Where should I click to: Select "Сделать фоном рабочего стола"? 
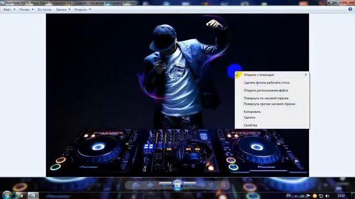[x=266, y=82]
